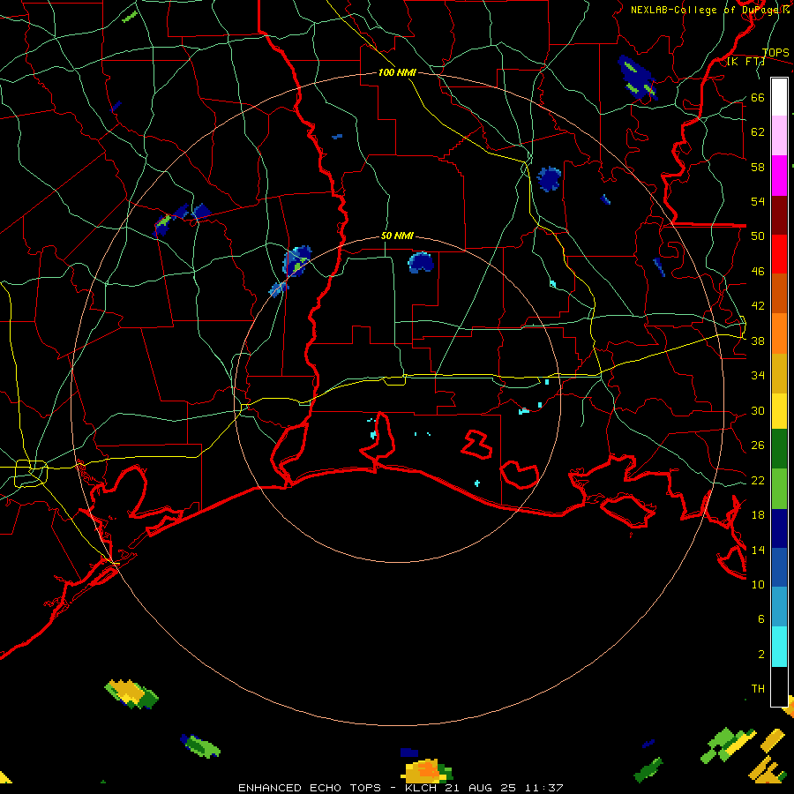794x794 pixels.
Task: Click the light pink swatch on the scale
Action: (x=779, y=136)
